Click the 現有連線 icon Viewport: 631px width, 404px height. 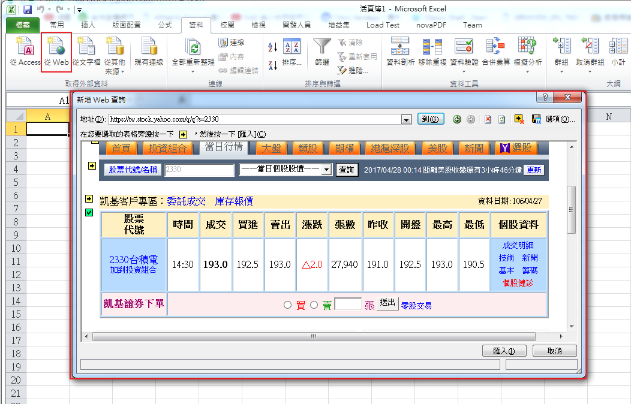[x=149, y=51]
